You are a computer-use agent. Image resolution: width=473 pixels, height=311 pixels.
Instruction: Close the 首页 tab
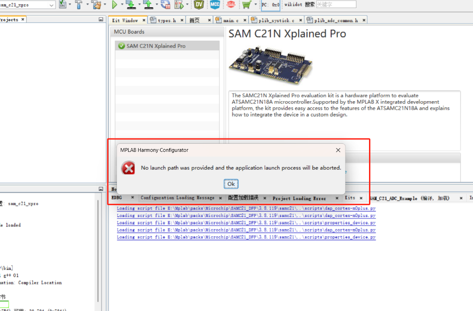[209, 20]
